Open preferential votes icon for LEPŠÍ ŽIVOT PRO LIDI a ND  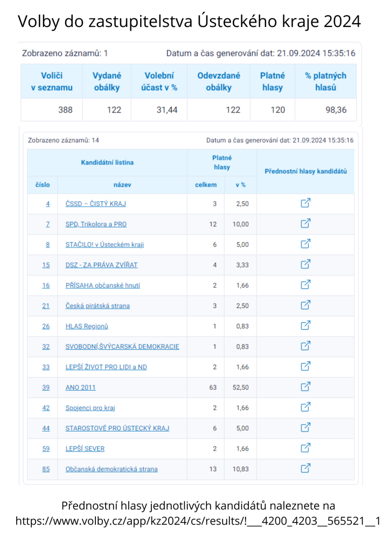305,366
